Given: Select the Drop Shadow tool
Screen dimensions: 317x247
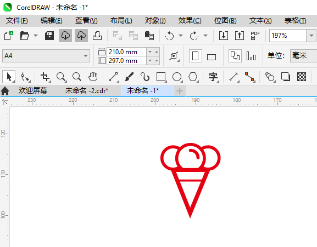Looking at the screenshot, I should pos(286,77).
